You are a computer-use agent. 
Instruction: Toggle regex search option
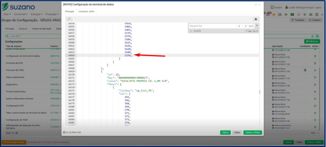[246, 31]
